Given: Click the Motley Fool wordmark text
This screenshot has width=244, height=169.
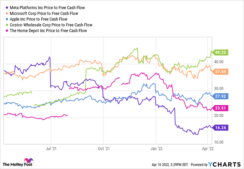Looking at the screenshot, I should [17, 164].
